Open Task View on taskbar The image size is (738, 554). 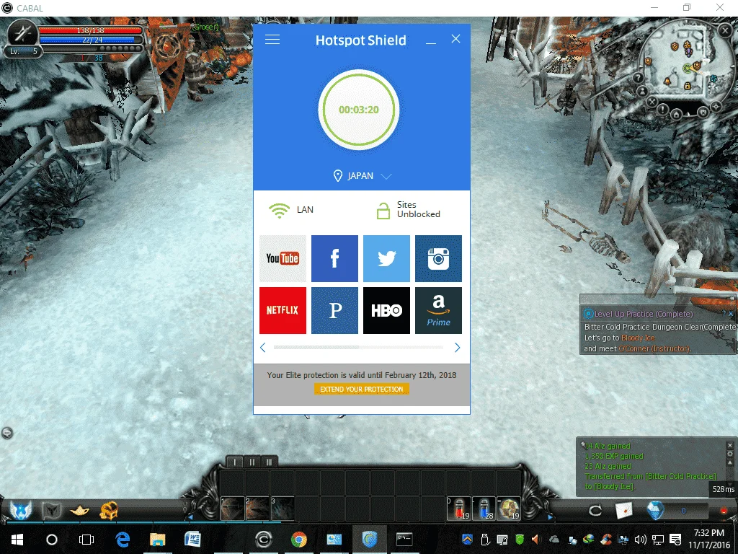click(x=86, y=540)
